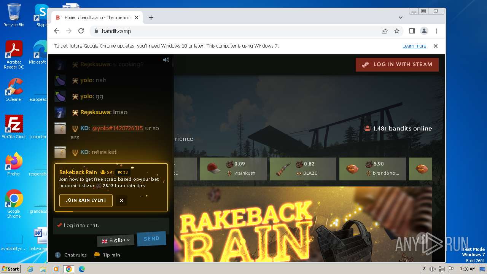Open Internet Explorer from taskbar
The height and width of the screenshot is (274, 487).
pyautogui.click(x=30, y=269)
